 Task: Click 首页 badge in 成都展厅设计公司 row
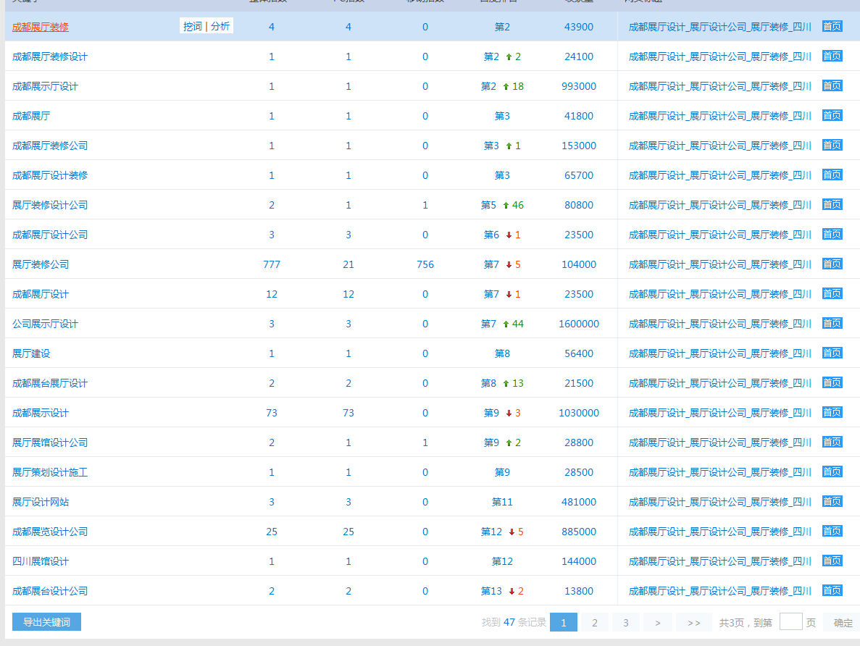tap(832, 234)
